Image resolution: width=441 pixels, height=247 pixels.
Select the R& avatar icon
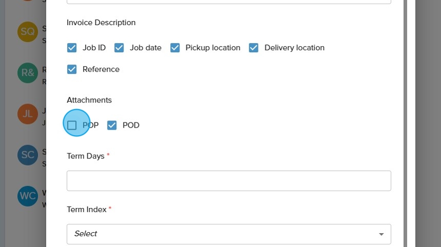(x=28, y=73)
